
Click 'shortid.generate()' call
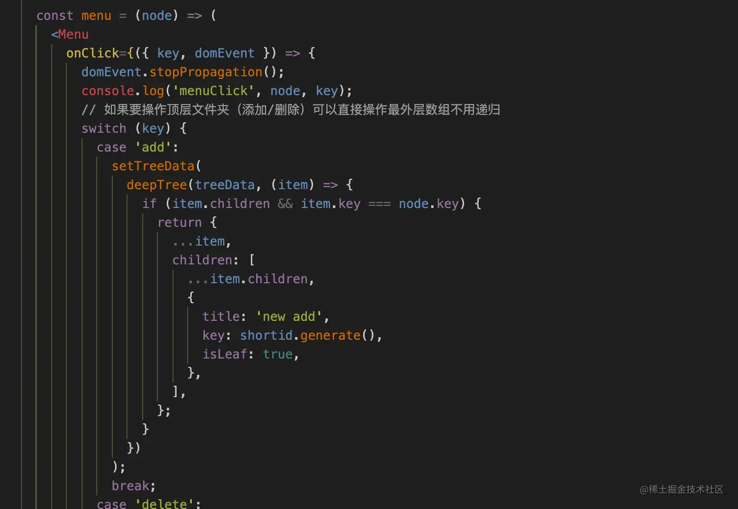pyautogui.click(x=307, y=336)
